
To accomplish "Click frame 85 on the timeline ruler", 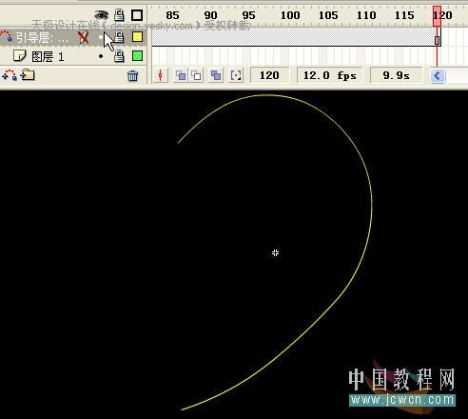I will pos(172,15).
